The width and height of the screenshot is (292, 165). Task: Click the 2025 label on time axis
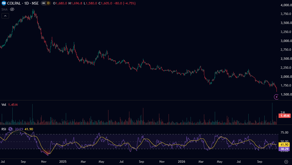coord(63,162)
